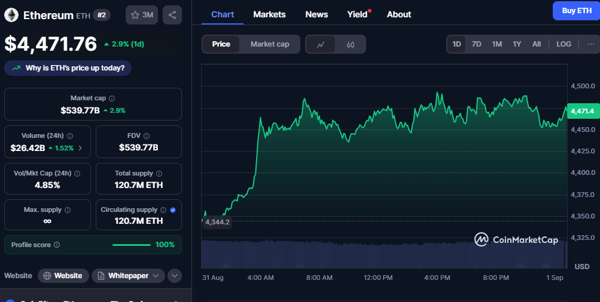Click the Max. supply info icon
This screenshot has width=600, height=302.
(x=68, y=210)
